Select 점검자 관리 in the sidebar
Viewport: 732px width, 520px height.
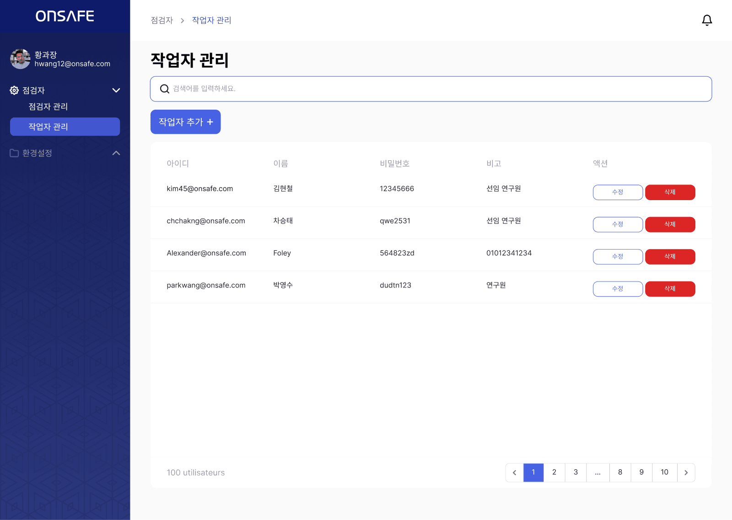click(48, 106)
